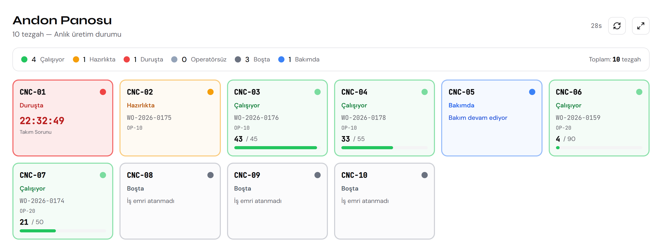Click work order WO-2026-0159
Image resolution: width=662 pixels, height=252 pixels.
[578, 118]
